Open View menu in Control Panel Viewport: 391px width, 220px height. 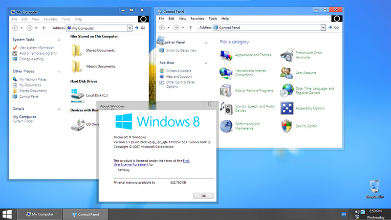[x=182, y=19]
